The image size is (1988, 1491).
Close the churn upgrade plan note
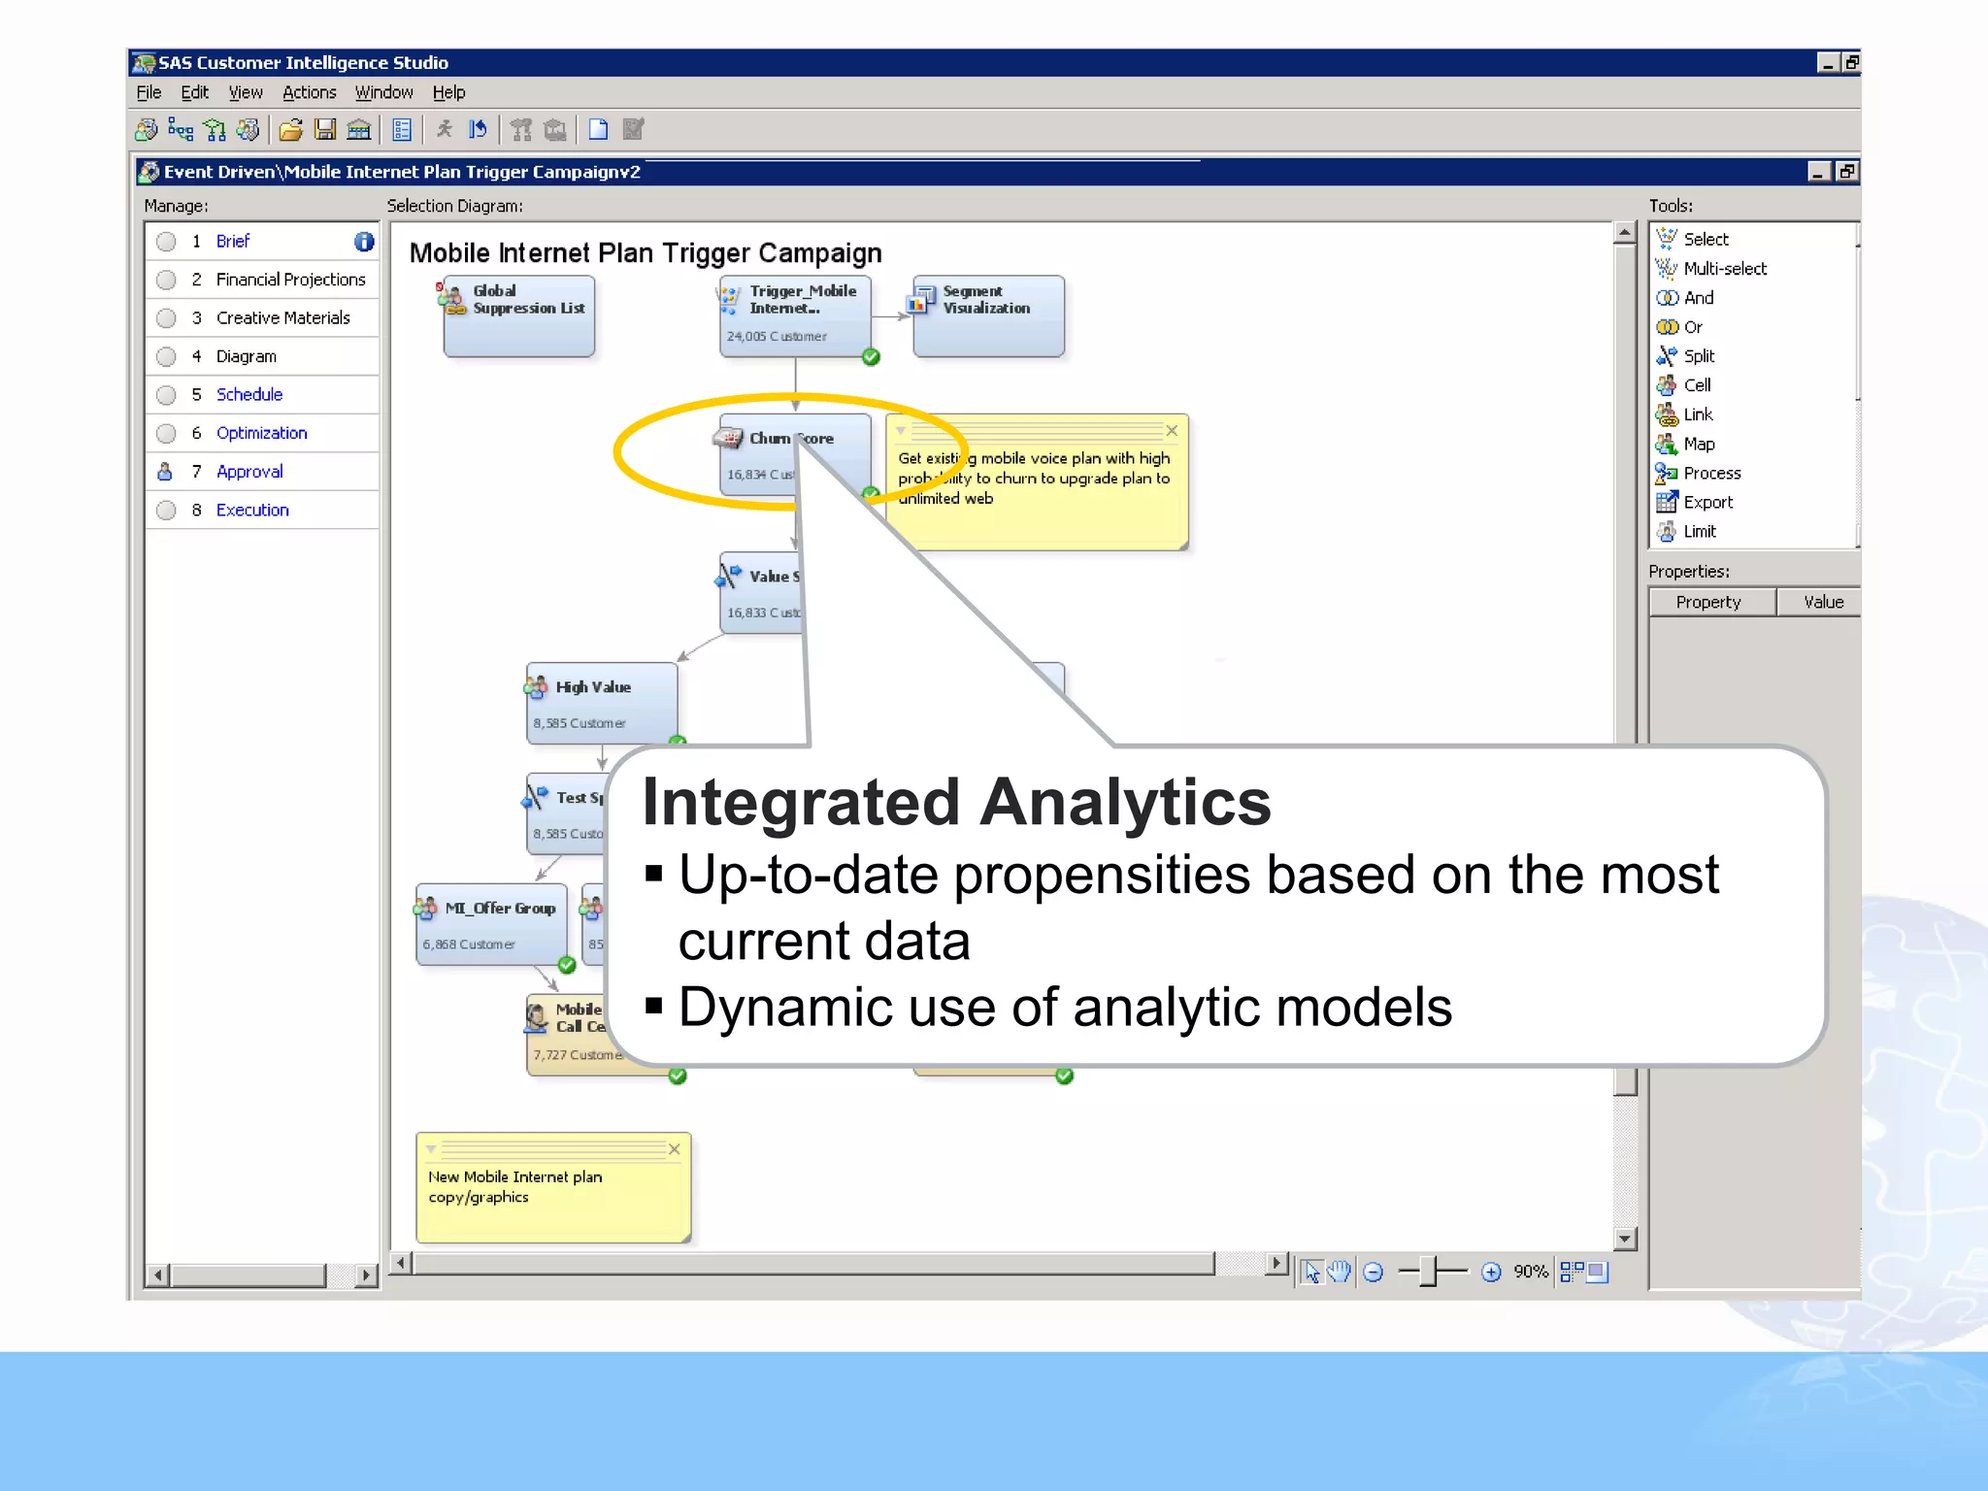point(1172,430)
